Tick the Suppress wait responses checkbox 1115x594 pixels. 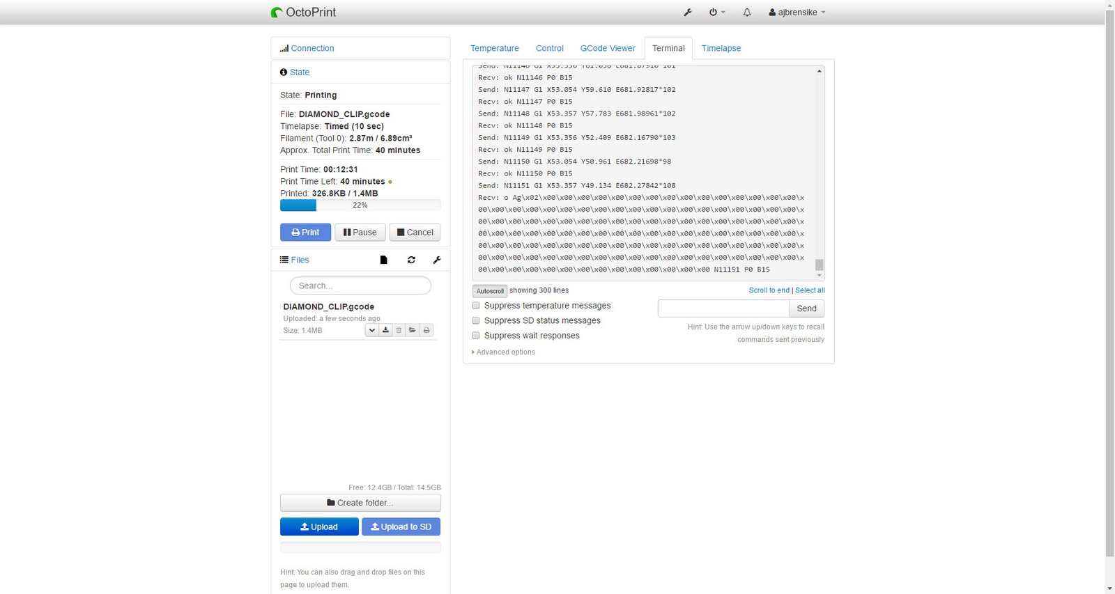[x=476, y=336]
